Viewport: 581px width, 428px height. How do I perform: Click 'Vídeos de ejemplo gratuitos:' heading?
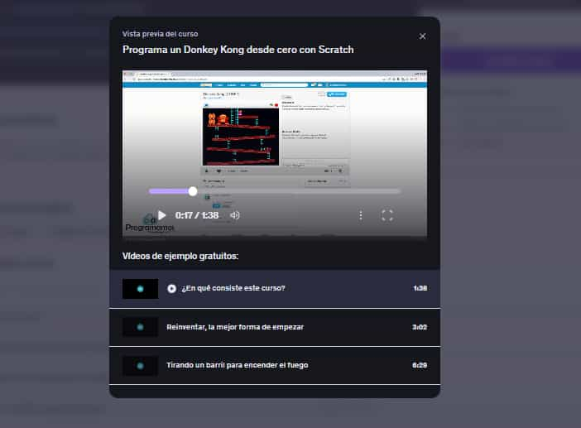click(x=180, y=256)
